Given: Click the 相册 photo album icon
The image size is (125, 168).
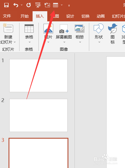Looking at the screenshot, I should 80,29.
